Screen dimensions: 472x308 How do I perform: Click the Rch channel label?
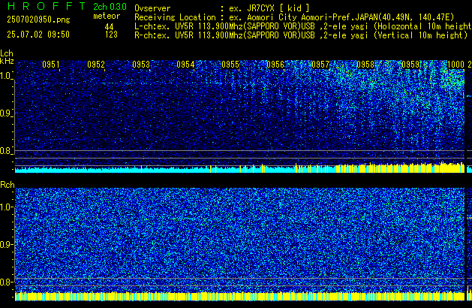click(x=8, y=185)
